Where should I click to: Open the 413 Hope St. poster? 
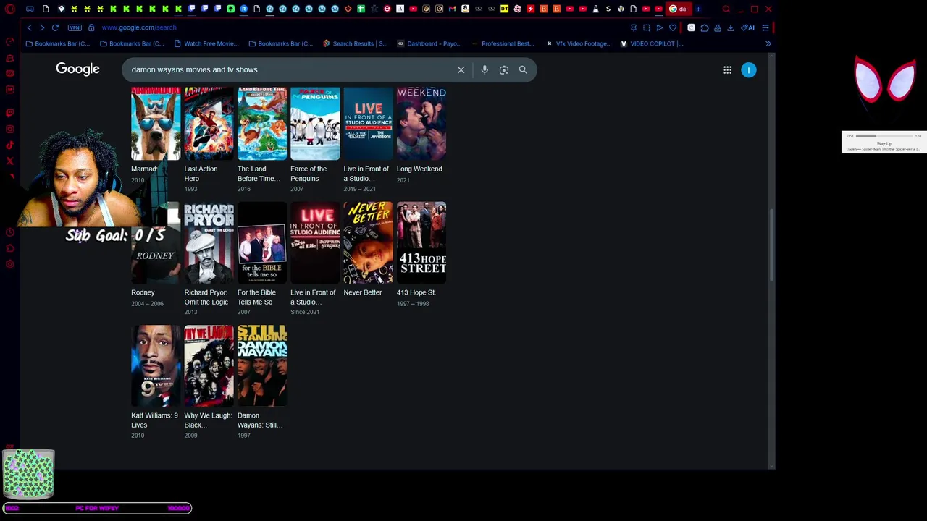click(x=421, y=242)
